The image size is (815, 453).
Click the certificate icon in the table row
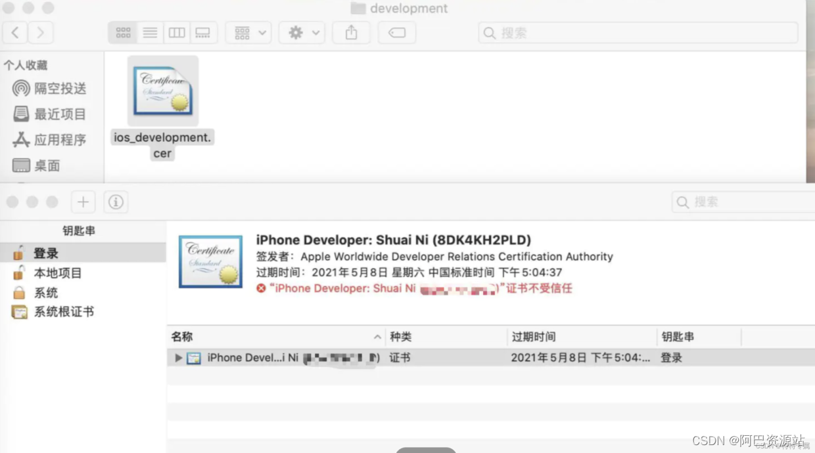click(x=194, y=358)
